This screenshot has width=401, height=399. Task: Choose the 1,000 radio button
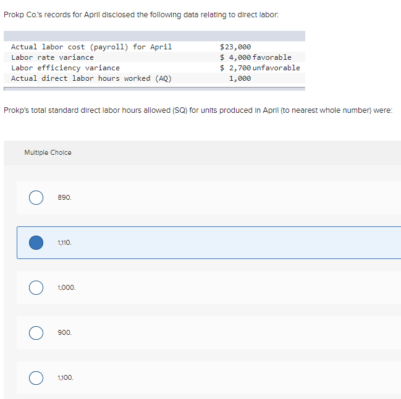[x=36, y=287]
